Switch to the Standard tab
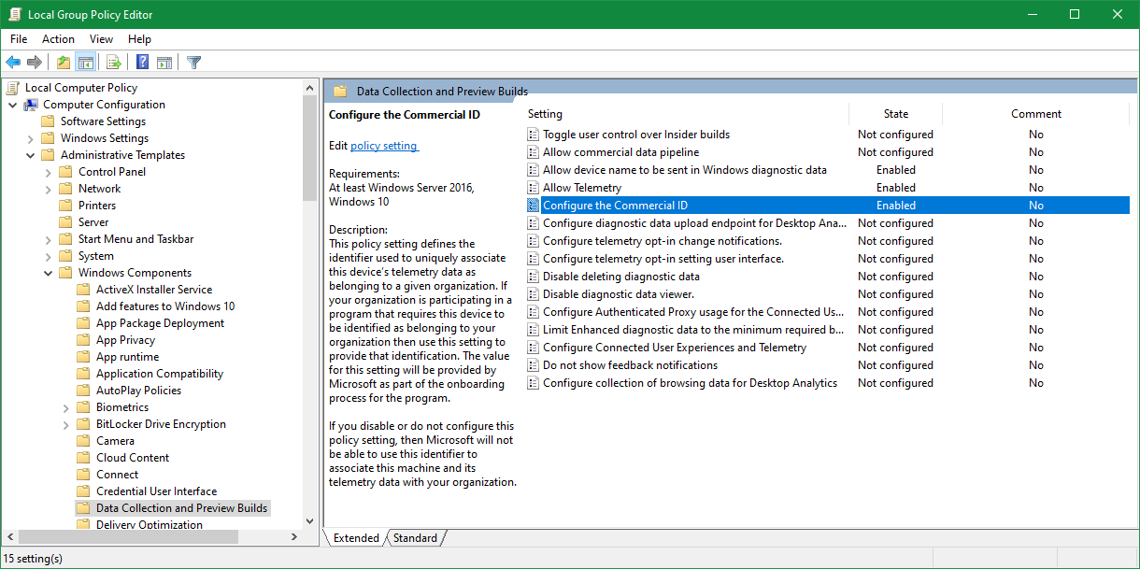 415,538
